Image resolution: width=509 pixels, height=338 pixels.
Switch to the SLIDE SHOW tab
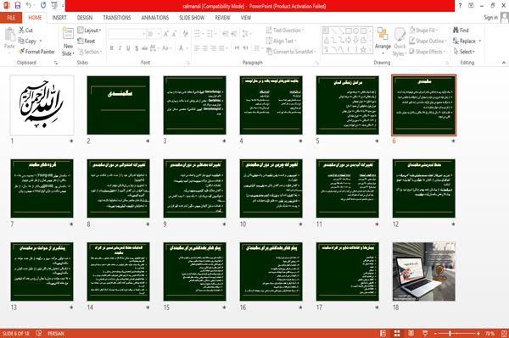(x=192, y=18)
